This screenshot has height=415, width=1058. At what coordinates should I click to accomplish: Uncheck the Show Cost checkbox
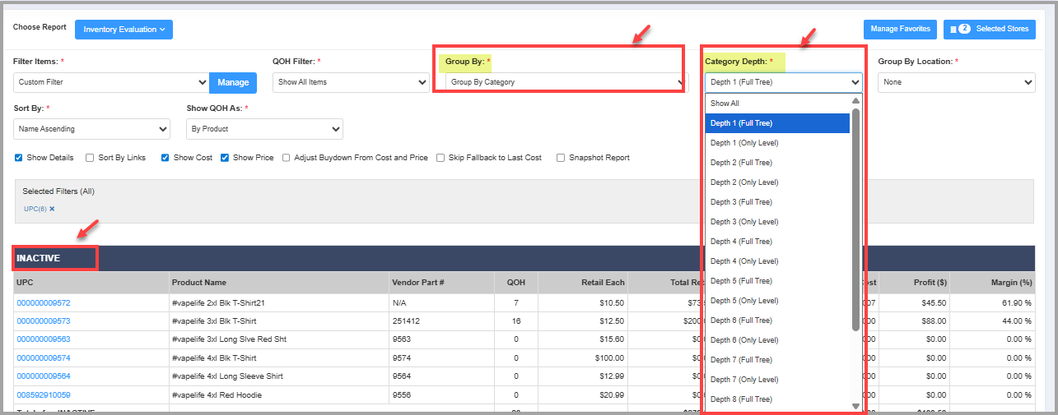coord(165,158)
